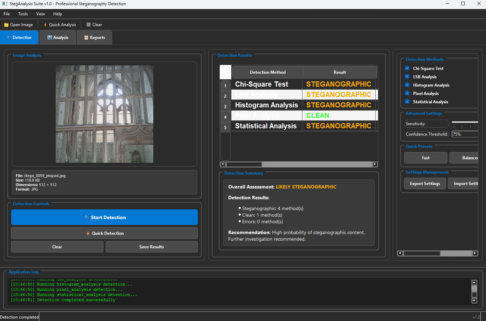
Task: Click the Quick Analysis lightning icon
Action: tap(45, 25)
